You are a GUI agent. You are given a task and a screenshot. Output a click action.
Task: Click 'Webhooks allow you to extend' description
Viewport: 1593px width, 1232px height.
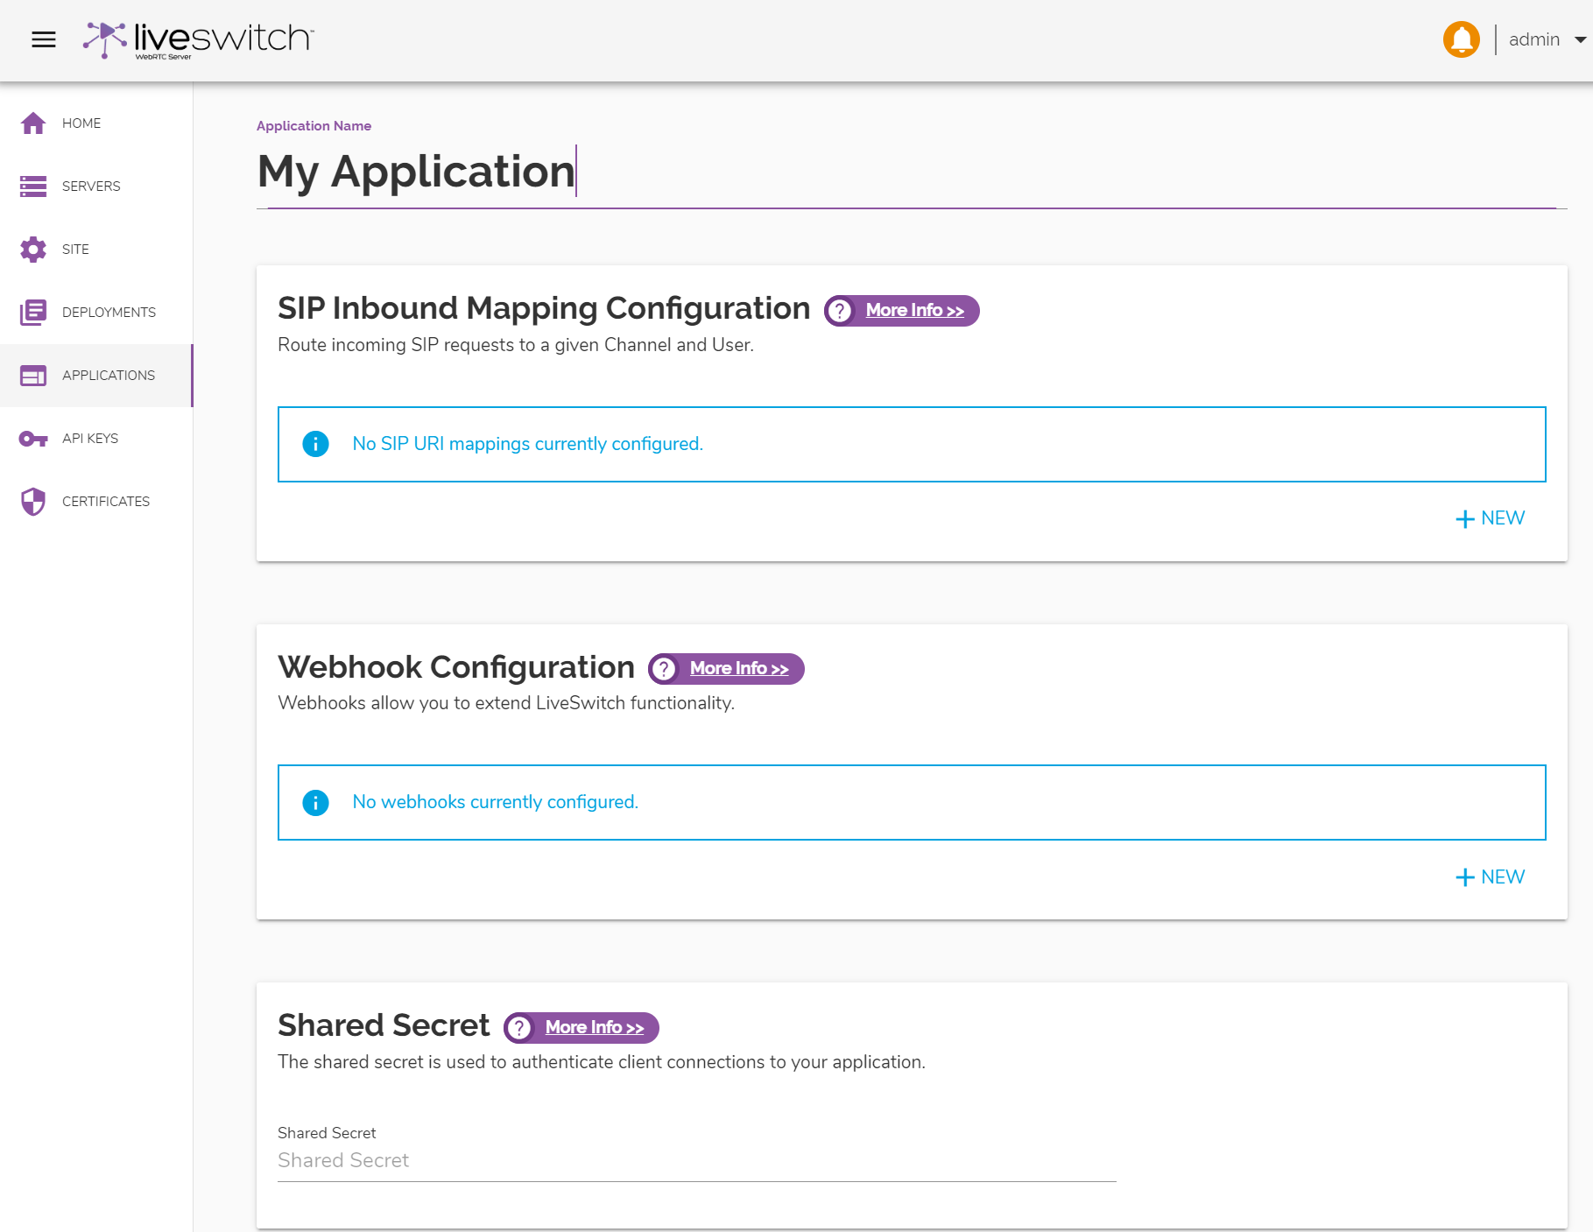(x=506, y=703)
